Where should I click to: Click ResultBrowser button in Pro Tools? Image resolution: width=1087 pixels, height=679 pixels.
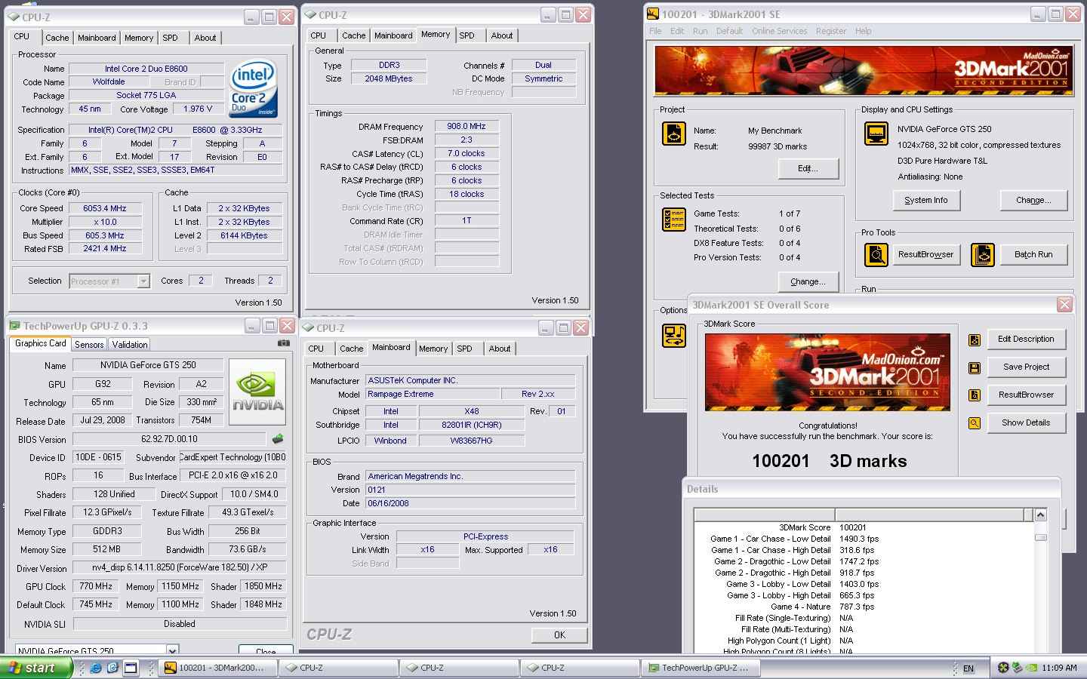point(926,254)
